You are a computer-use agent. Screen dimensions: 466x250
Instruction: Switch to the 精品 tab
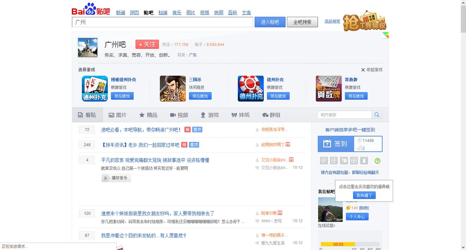148,115
